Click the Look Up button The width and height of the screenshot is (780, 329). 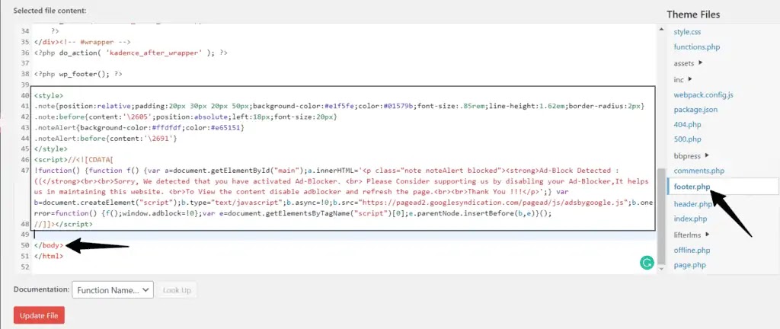tap(177, 290)
